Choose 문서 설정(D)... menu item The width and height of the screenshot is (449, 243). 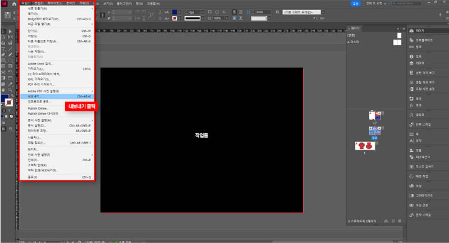click(x=57, y=125)
